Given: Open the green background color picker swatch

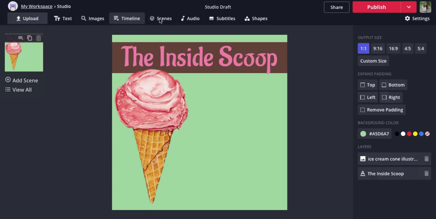Looking at the screenshot, I should coord(363,134).
